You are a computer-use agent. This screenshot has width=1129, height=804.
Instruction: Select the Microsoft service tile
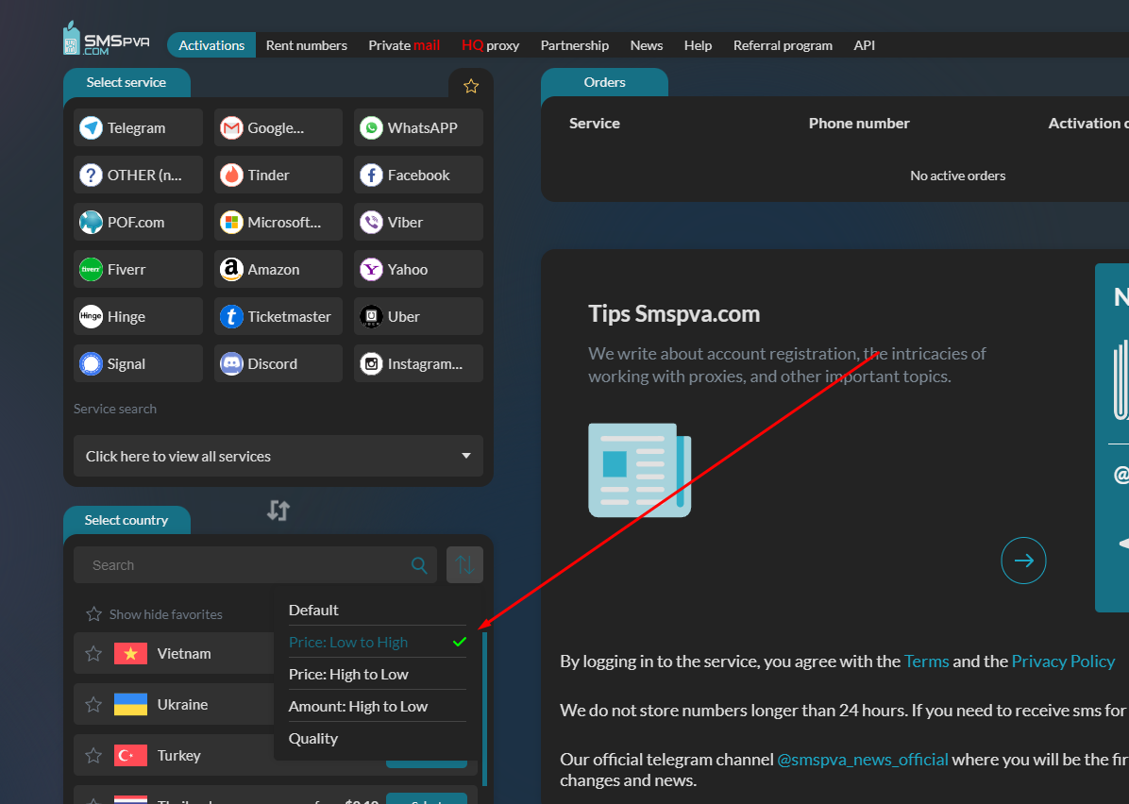(278, 222)
